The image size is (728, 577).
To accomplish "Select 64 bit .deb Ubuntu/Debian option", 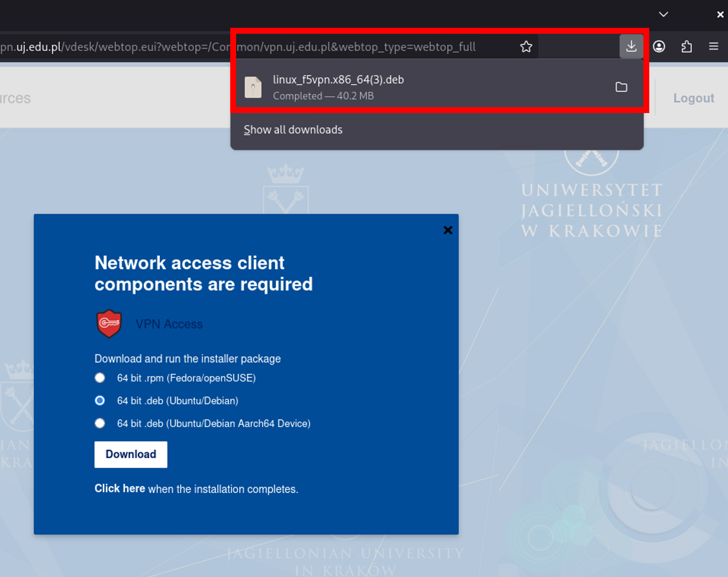I will tap(100, 401).
